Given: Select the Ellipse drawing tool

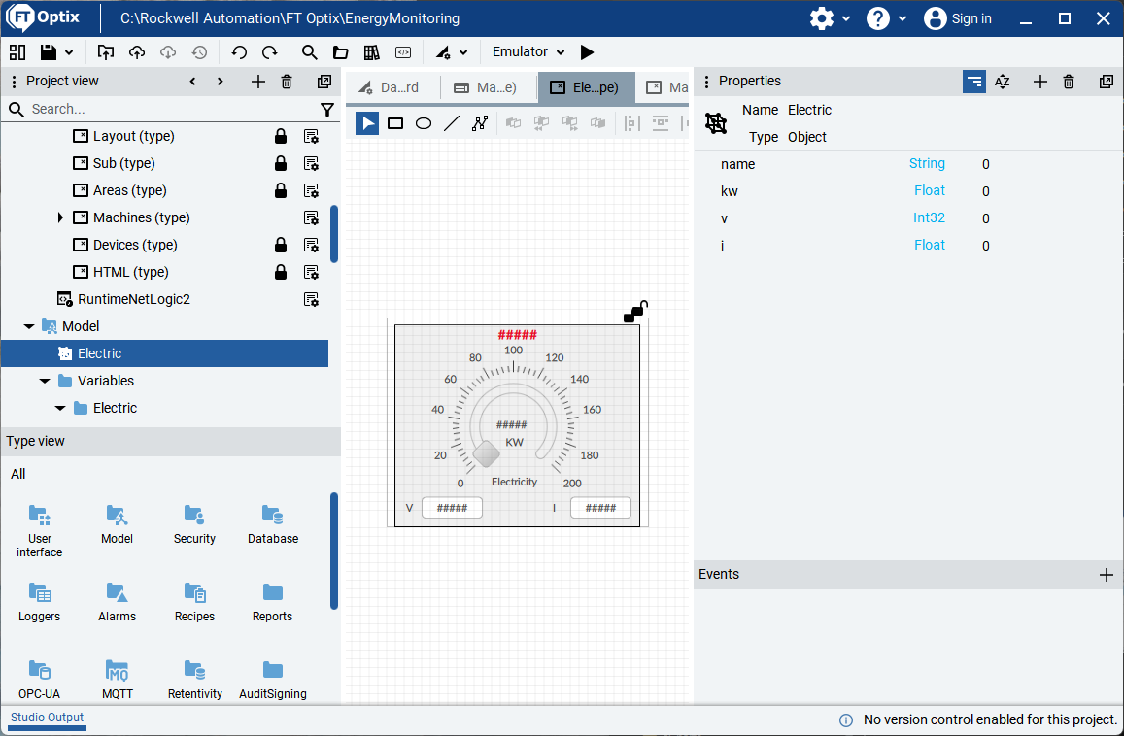Looking at the screenshot, I should [424, 123].
